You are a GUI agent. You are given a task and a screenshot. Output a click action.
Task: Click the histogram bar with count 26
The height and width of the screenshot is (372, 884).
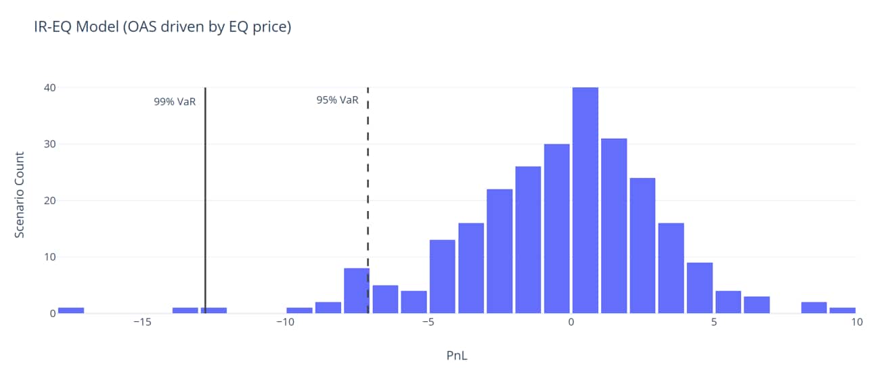(528, 240)
